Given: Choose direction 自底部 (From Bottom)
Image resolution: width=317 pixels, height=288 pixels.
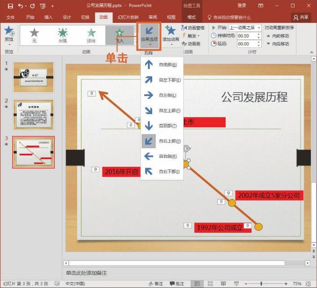Looking at the screenshot, I should (x=162, y=65).
